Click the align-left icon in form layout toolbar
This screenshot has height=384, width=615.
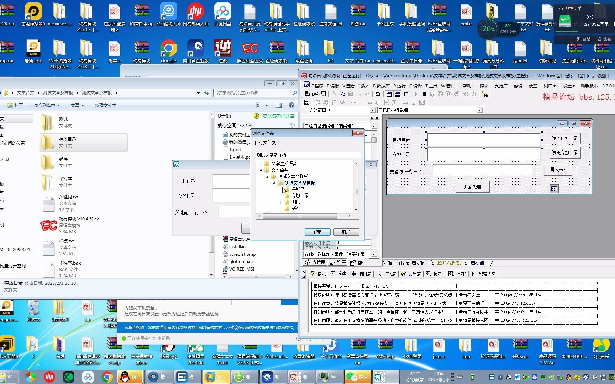317,102
